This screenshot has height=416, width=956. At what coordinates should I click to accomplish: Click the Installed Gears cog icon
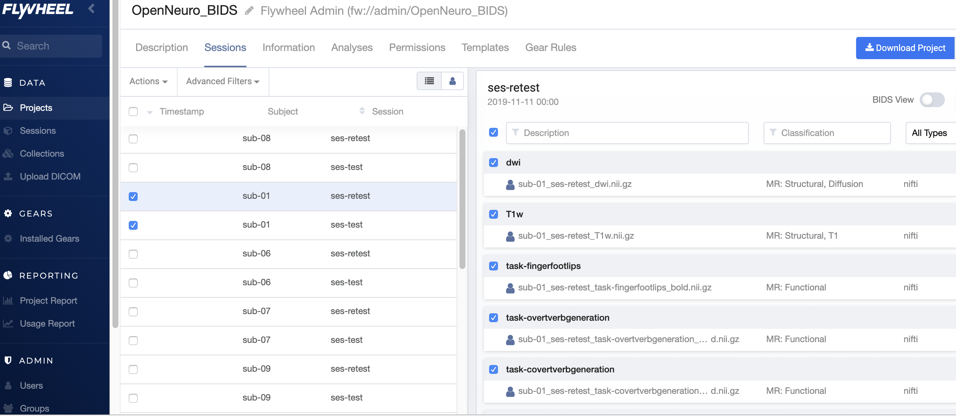[x=8, y=238]
